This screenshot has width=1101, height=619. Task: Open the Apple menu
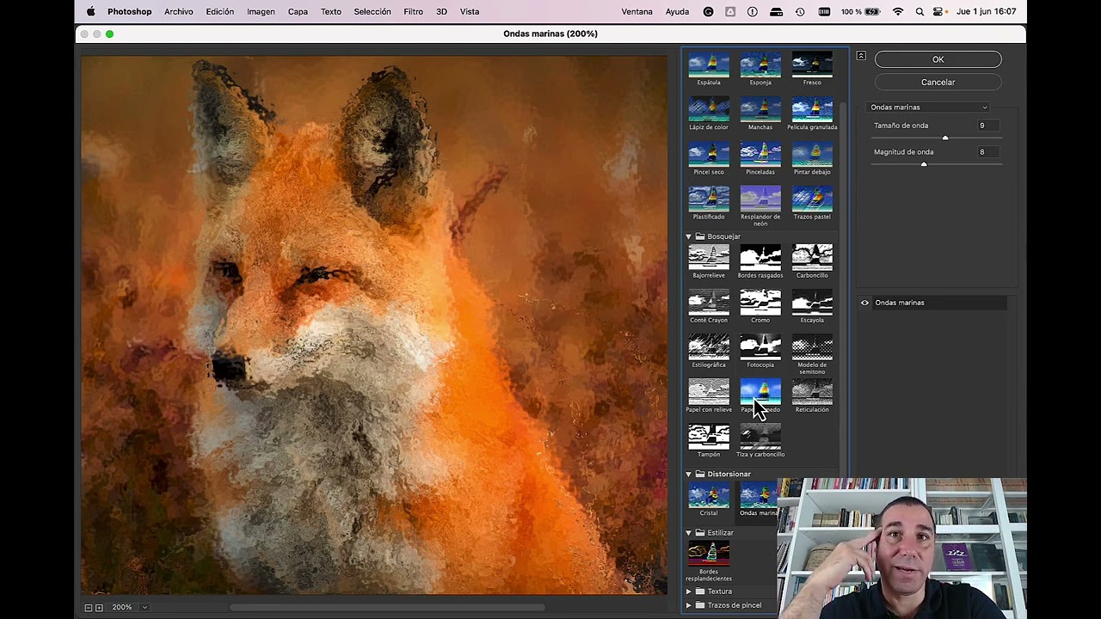[x=90, y=12]
